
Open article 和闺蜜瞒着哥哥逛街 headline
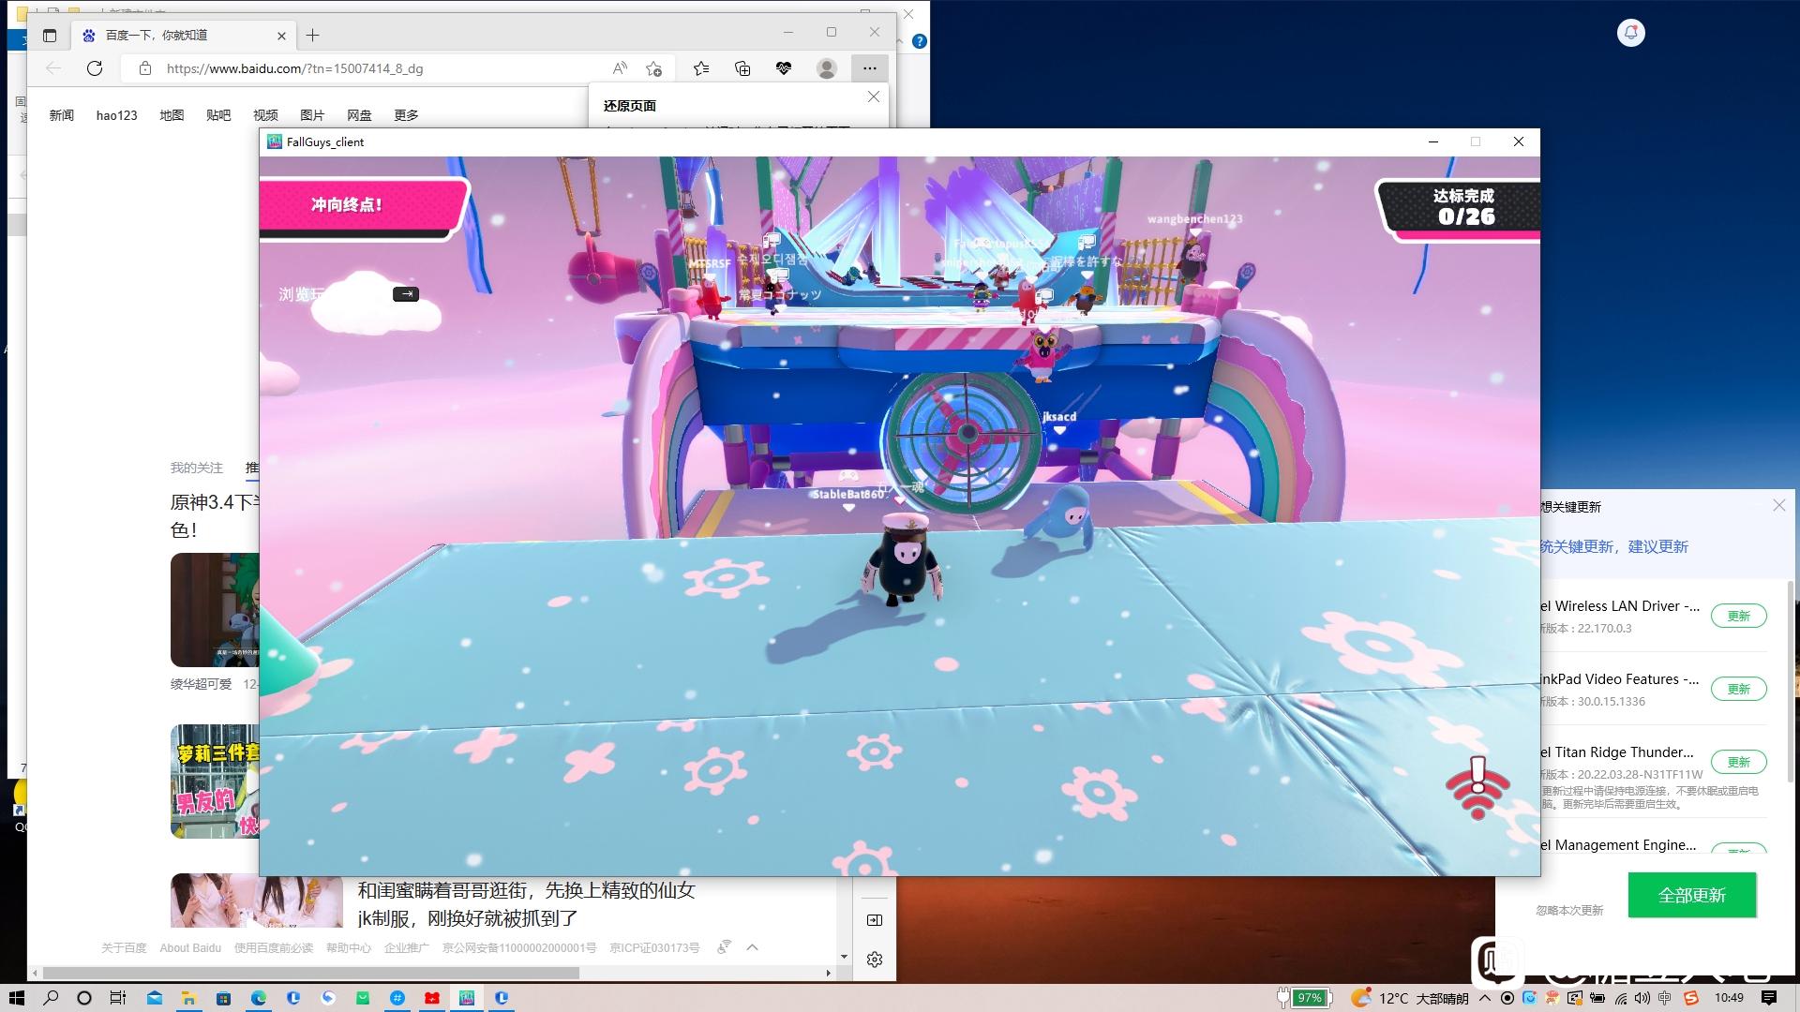tap(526, 904)
